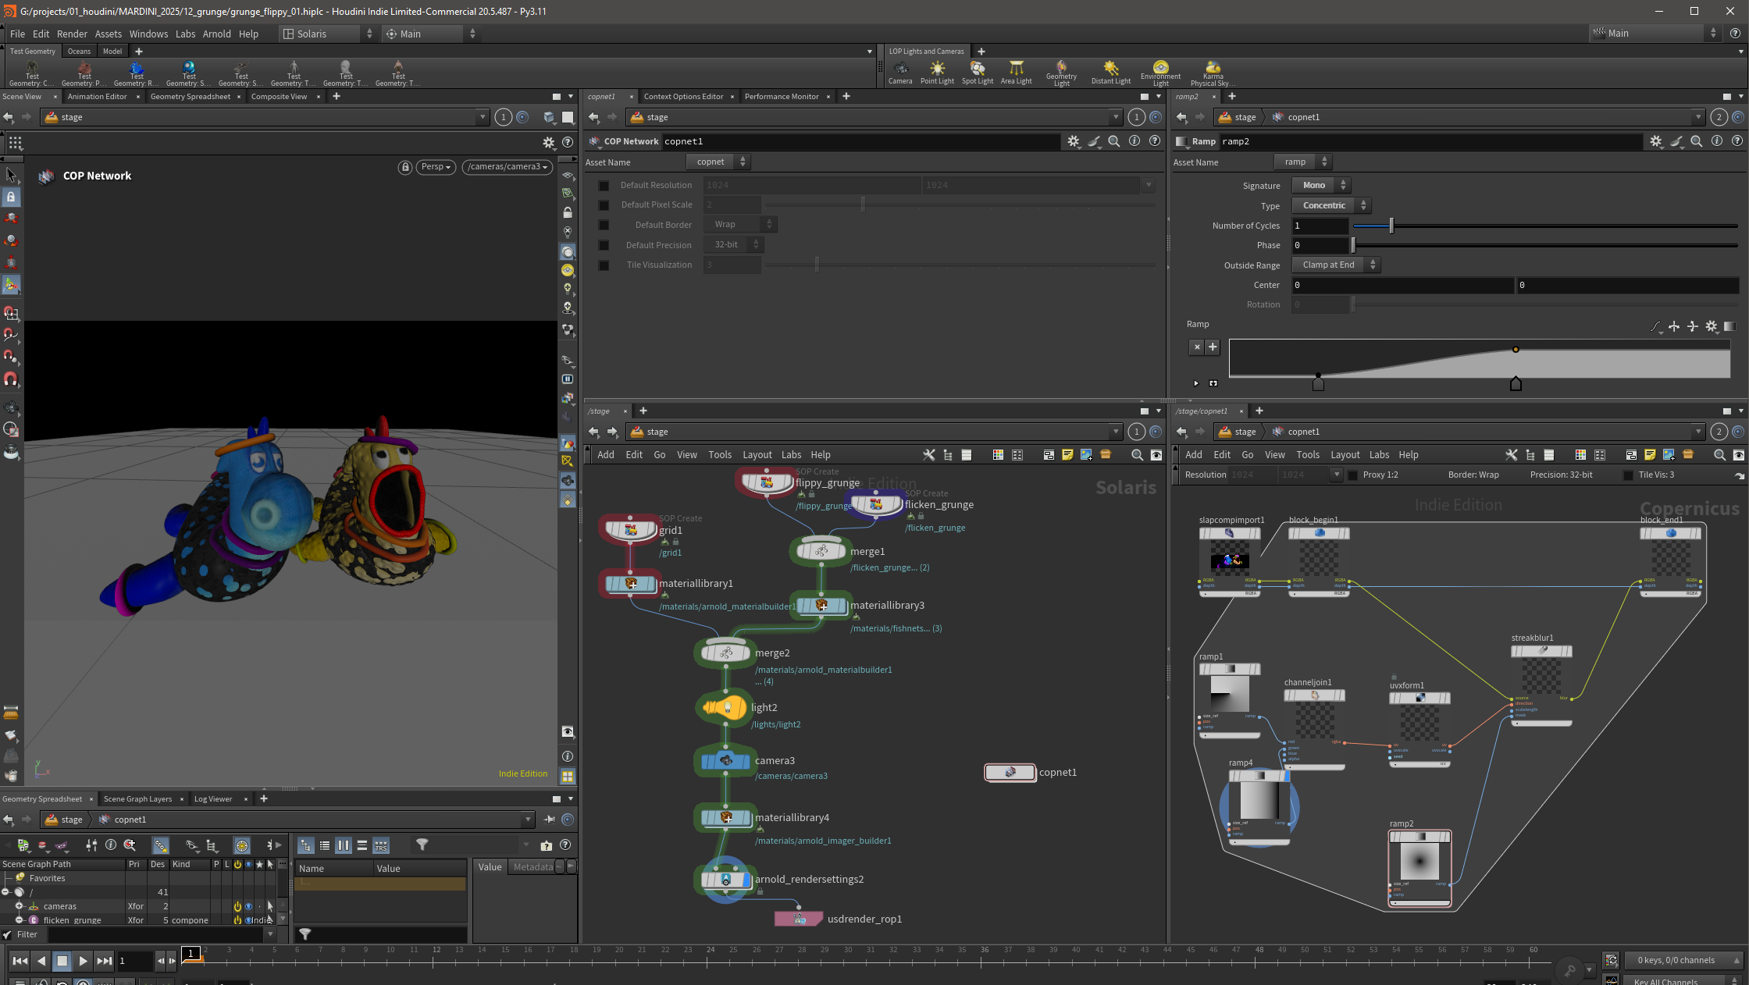Click copnet1 path crumb in Copernicus network editor
The image size is (1749, 985).
click(1296, 432)
